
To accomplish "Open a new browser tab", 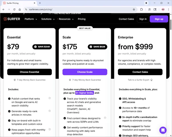I will pyautogui.click(x=40, y=3).
